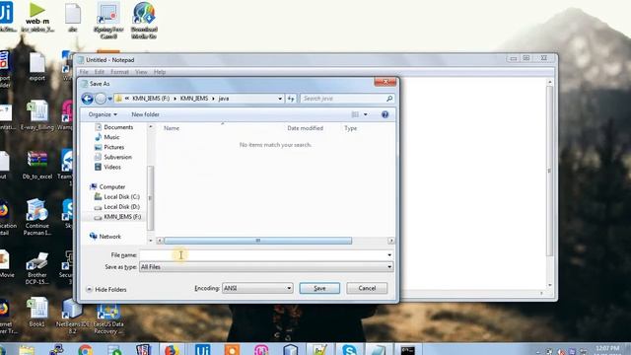Select Continue Pacman desktop shortcut
631x355 pixels.
(37, 217)
